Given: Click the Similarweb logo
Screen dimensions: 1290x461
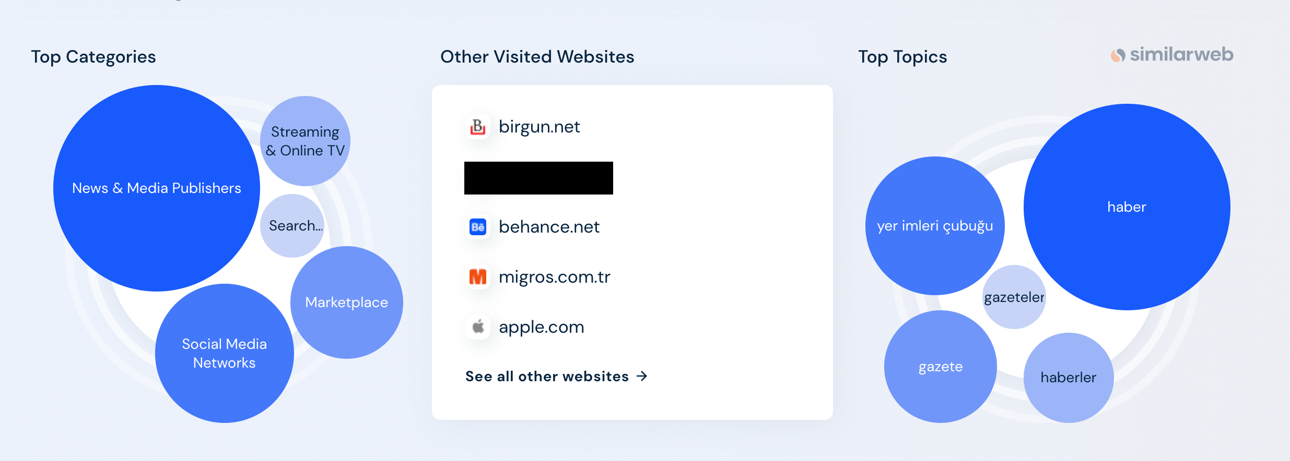Looking at the screenshot, I should (1172, 55).
